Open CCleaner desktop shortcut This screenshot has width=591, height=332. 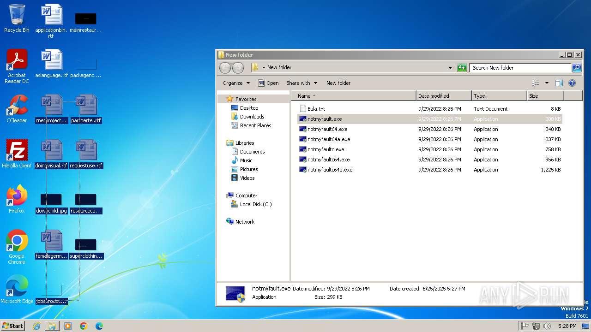point(17,109)
